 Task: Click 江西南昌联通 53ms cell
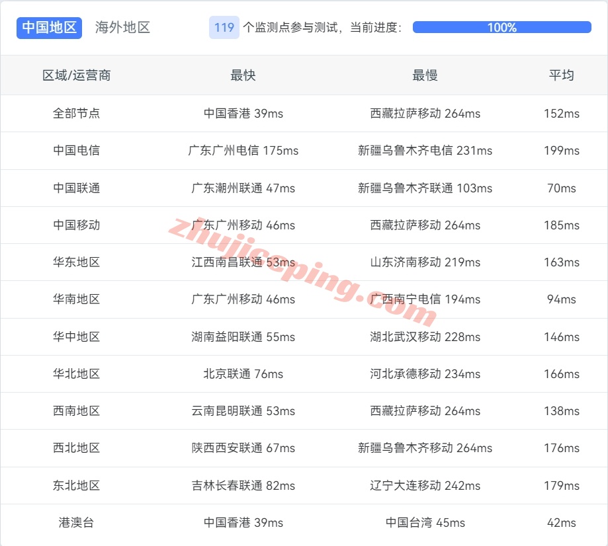pos(243,262)
